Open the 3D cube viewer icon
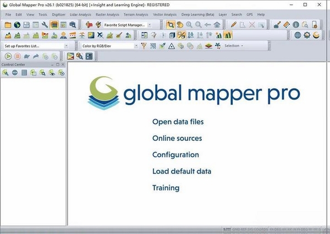This screenshot has width=330, height=234. [172, 35]
